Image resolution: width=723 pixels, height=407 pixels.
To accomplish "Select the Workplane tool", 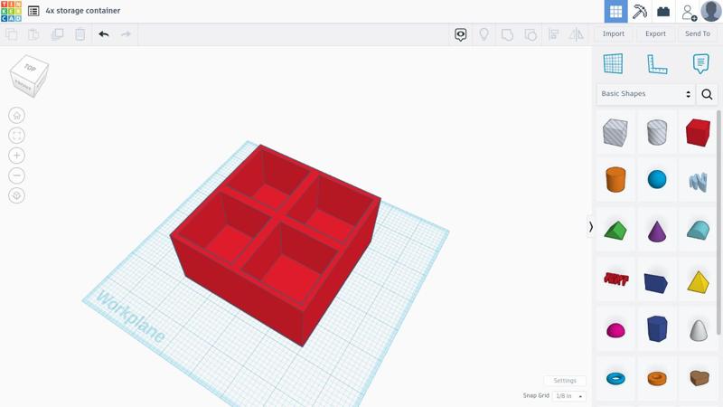I will 614,63.
